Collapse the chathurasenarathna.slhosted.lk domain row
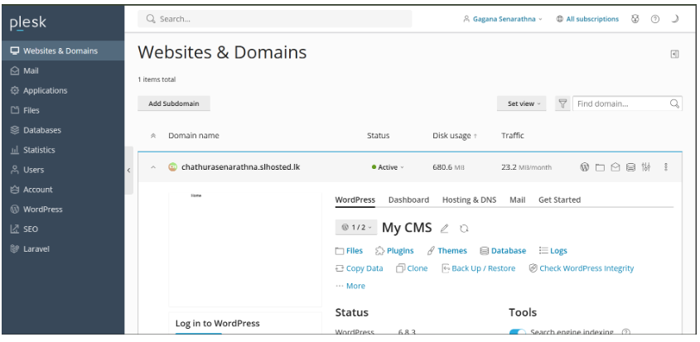Screen dimensions: 700x342 coord(153,167)
